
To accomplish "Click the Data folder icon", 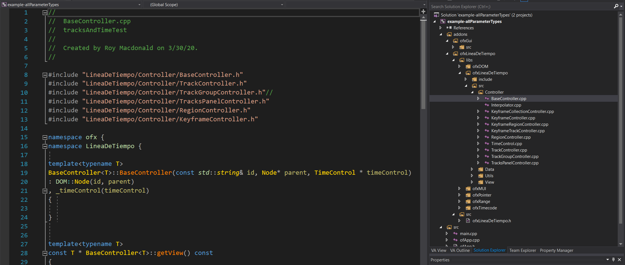I will 481,169.
